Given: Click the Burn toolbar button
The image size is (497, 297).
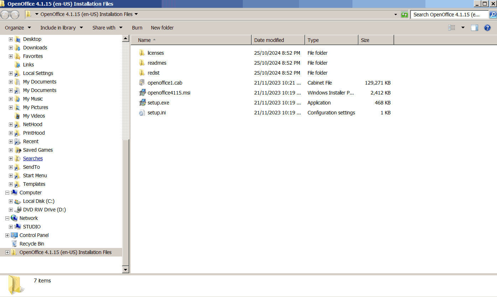Looking at the screenshot, I should pyautogui.click(x=137, y=28).
